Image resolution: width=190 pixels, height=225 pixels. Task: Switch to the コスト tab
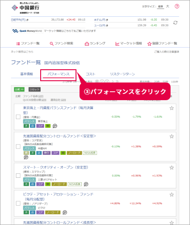(x=91, y=74)
